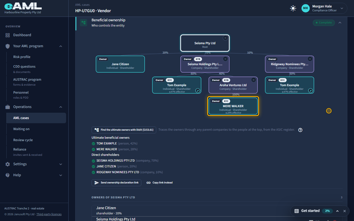The height and width of the screenshot is (221, 354).
Task: Dismiss the Get started widget
Action: point(345,211)
